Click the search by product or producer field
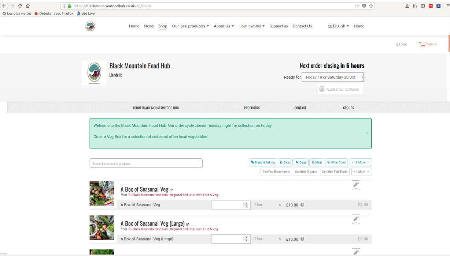This screenshot has width=450, height=256. coord(146,163)
